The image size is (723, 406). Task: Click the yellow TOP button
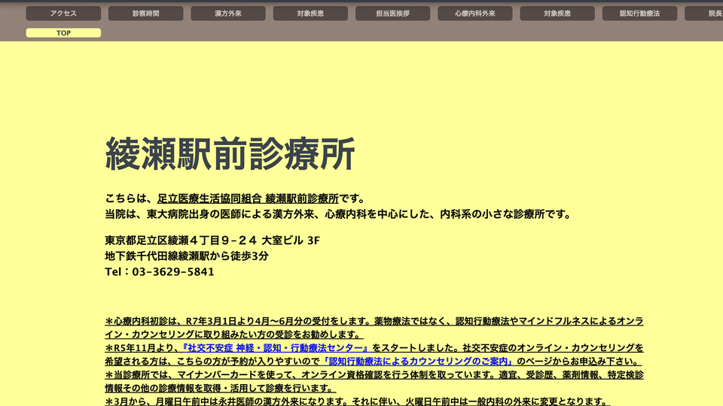(x=63, y=32)
